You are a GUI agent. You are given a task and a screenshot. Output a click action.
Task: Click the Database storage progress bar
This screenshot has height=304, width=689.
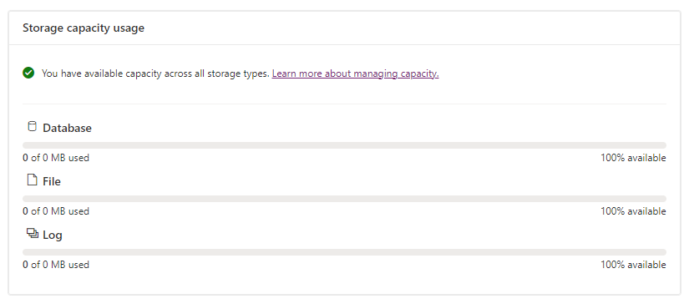344,145
